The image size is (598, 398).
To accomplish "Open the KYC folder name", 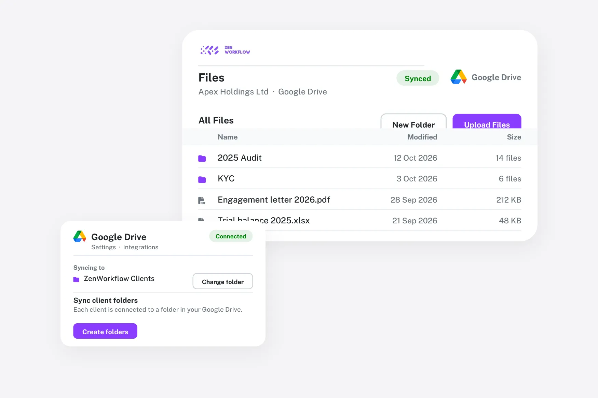I will [x=226, y=179].
